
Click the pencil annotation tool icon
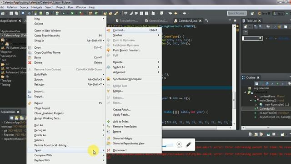[x=189, y=144]
